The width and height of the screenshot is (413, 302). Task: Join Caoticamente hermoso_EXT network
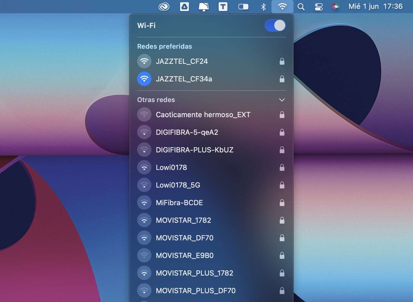tap(203, 115)
